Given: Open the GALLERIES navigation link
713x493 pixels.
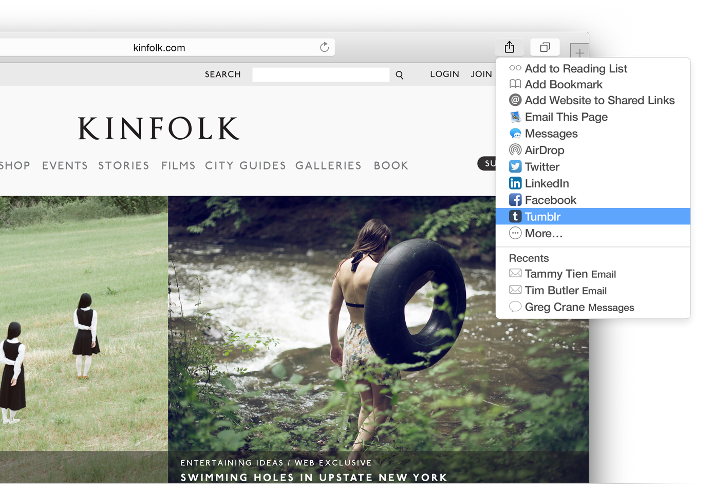Looking at the screenshot, I should (x=328, y=165).
